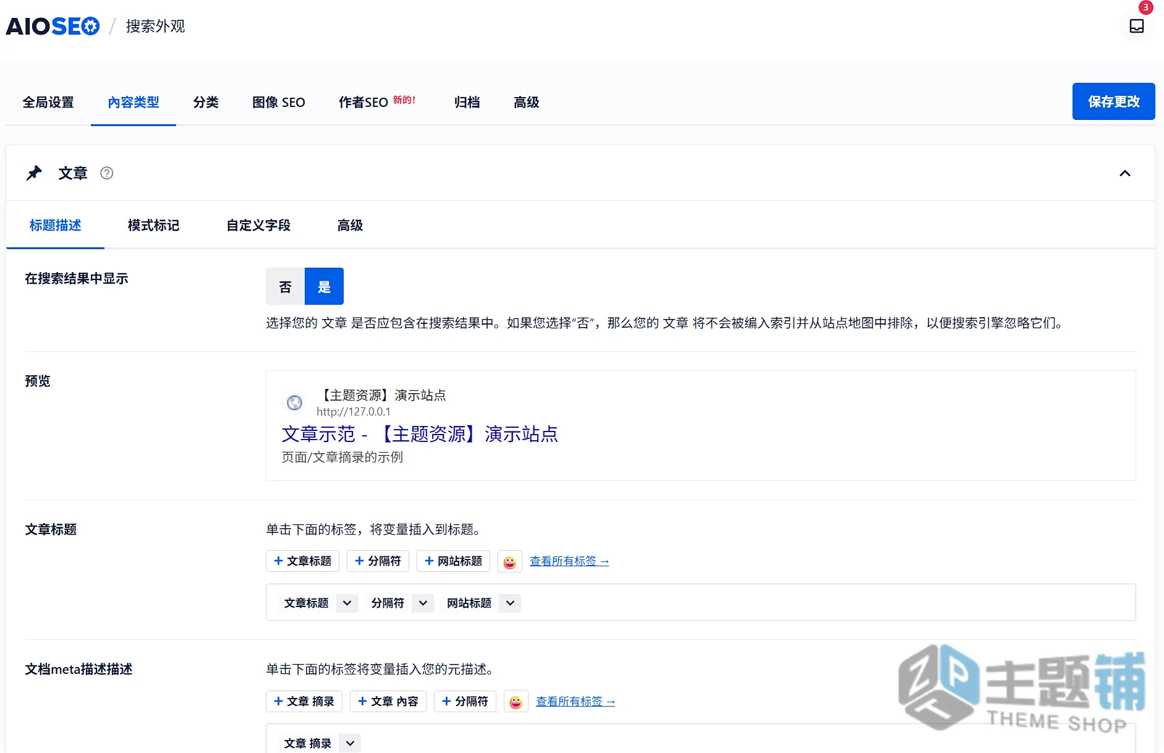The width and height of the screenshot is (1164, 753).
Task: Insert the 文章标题 tag into title
Action: click(x=303, y=561)
